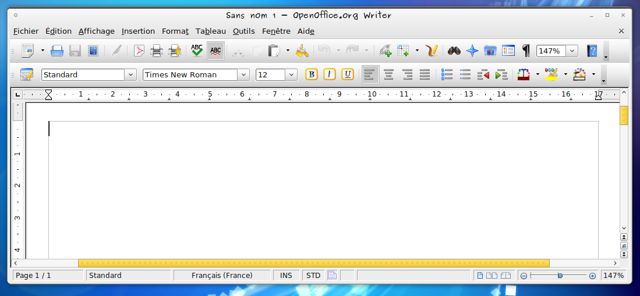Toggle numbered list icon
Screen dimensions: 640x296
pos(447,74)
